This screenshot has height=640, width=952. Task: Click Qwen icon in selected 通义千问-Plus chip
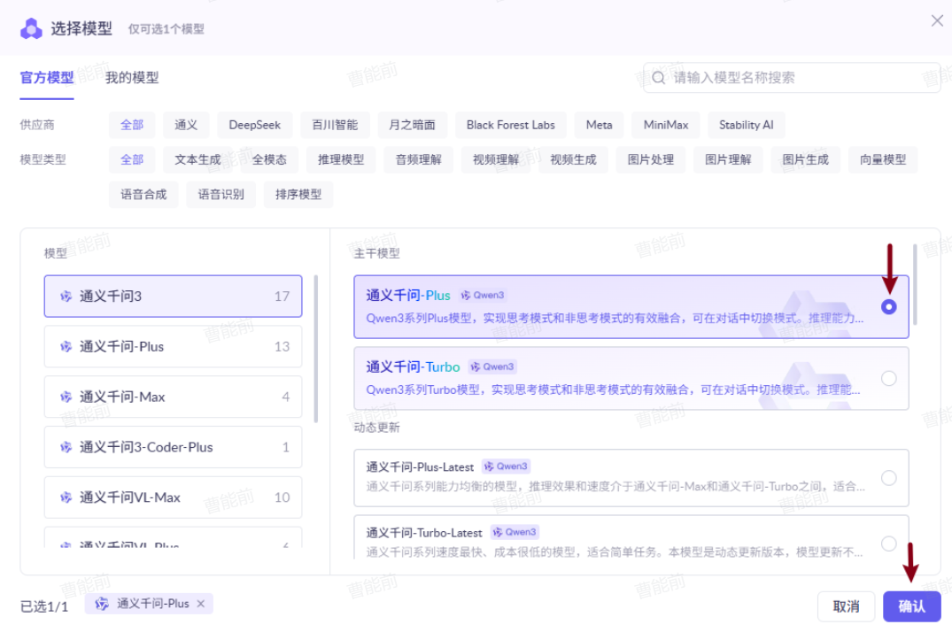(x=101, y=604)
